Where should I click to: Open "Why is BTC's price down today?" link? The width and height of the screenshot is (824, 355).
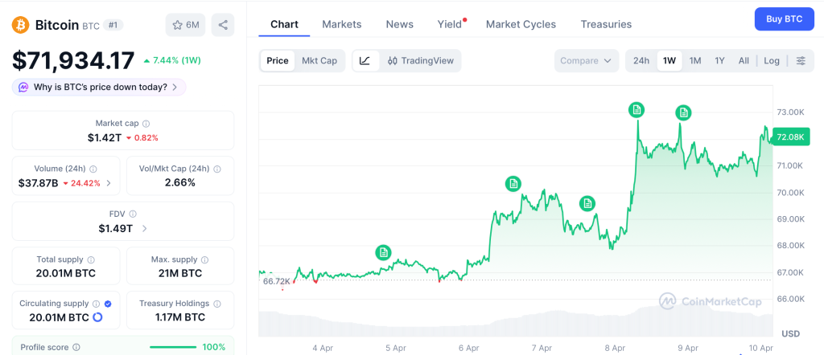(x=100, y=87)
